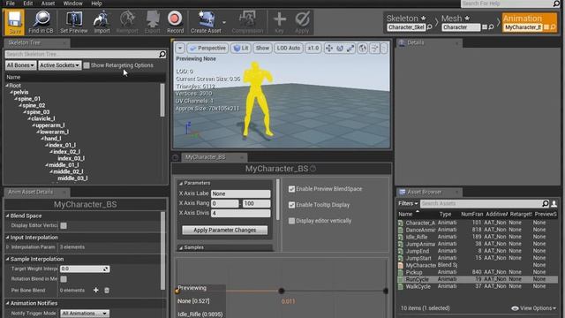
Task: Switch to Animation mode button
Action: pos(530,22)
